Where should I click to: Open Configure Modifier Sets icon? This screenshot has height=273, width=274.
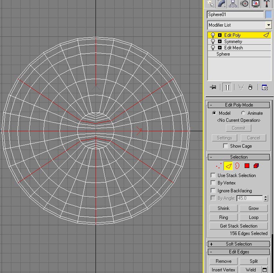264,87
